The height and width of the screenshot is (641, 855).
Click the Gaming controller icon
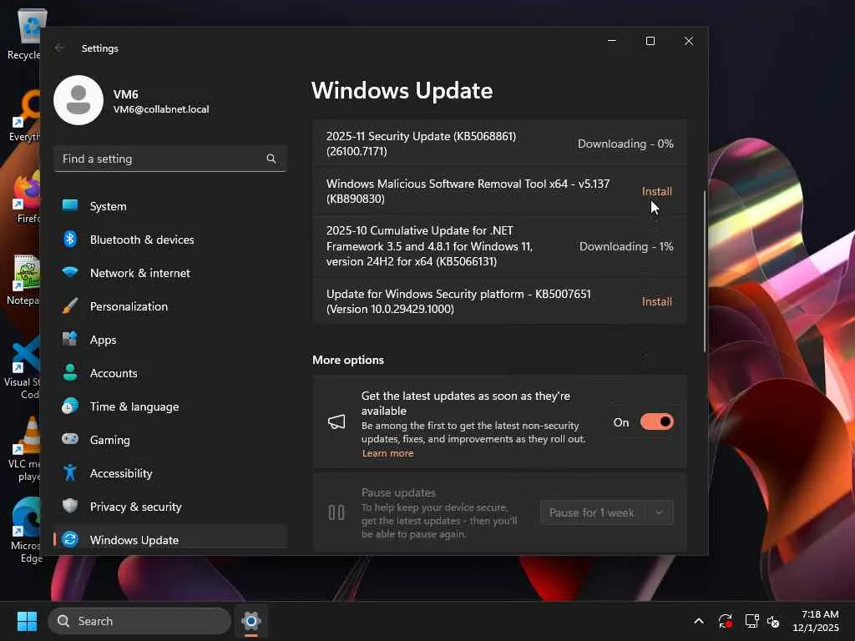[70, 439]
